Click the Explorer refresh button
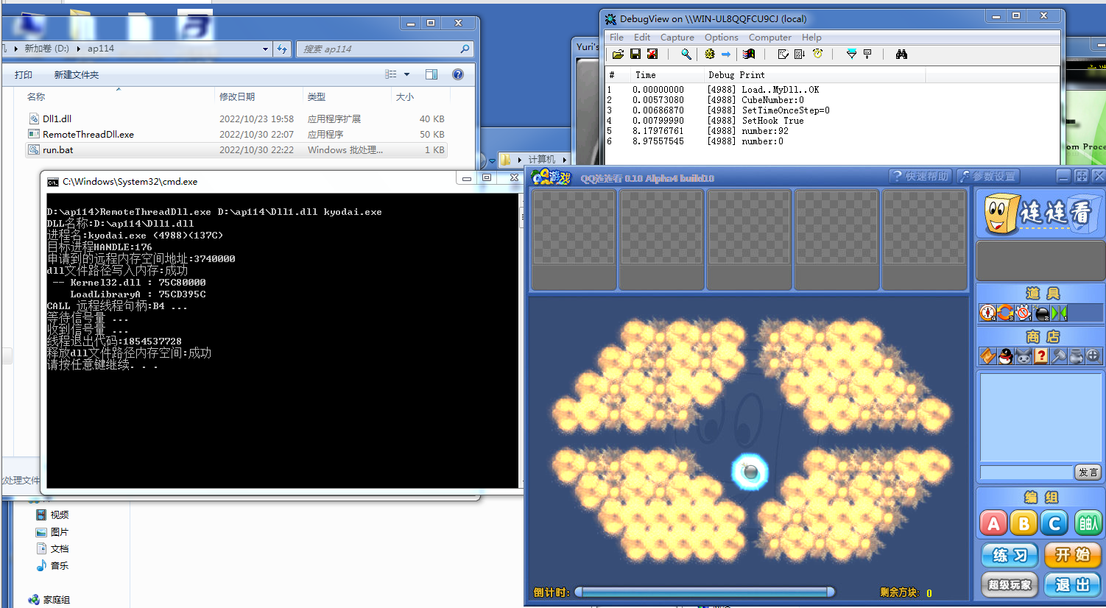The width and height of the screenshot is (1106, 608). [x=282, y=49]
